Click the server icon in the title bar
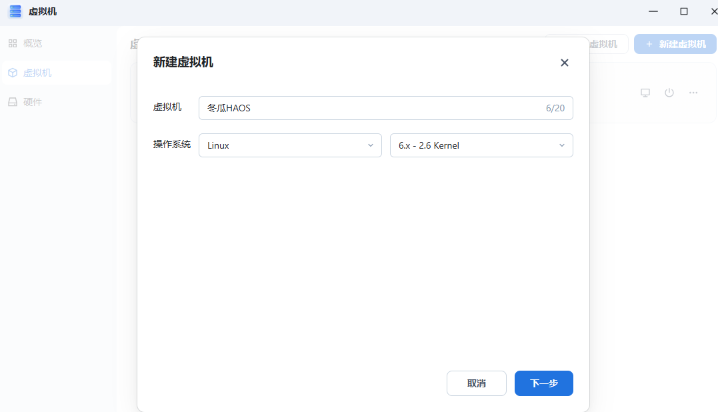Screen dimensions: 718x412 (15, 11)
